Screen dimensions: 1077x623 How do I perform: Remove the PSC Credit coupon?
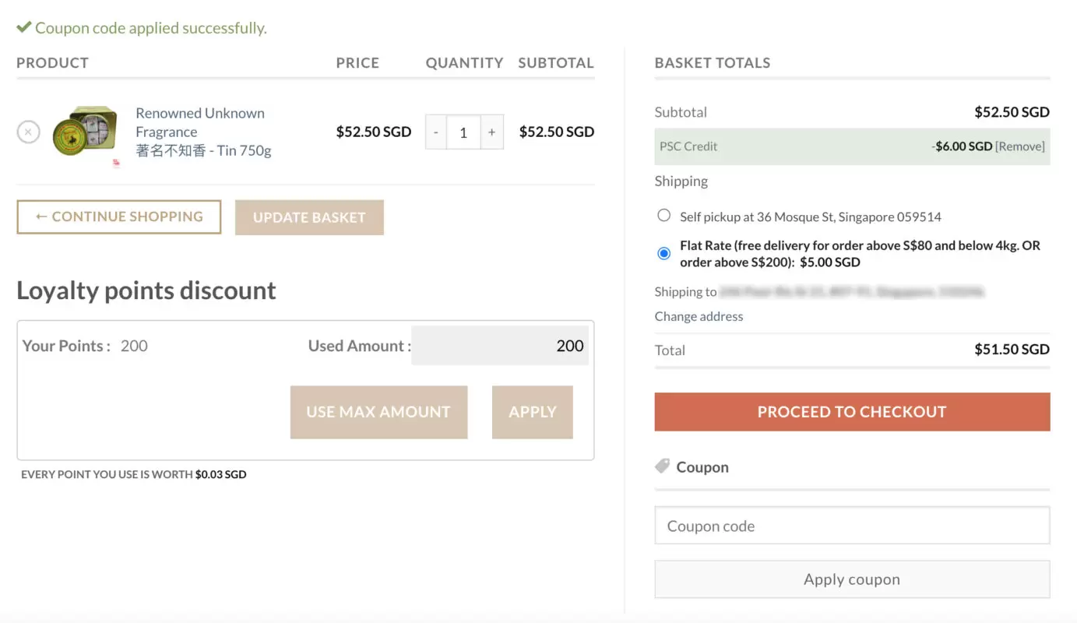point(1020,146)
